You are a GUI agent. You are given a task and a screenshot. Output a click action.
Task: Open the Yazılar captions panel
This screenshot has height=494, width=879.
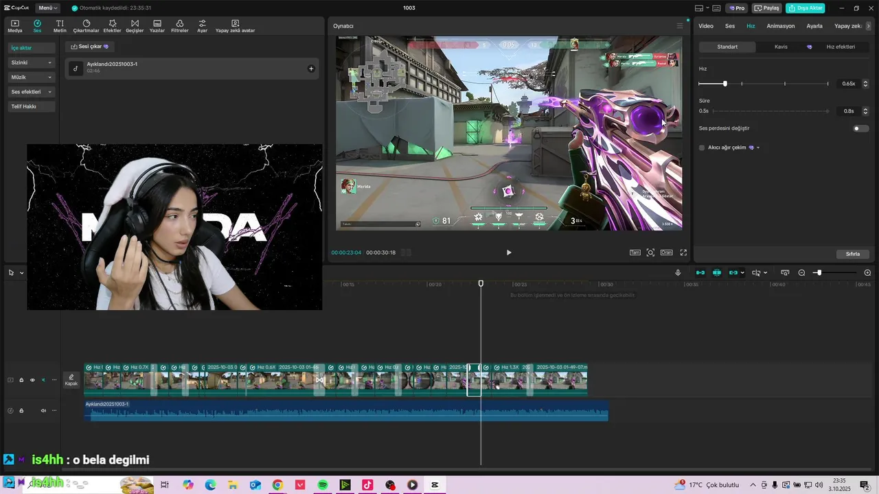click(x=157, y=26)
